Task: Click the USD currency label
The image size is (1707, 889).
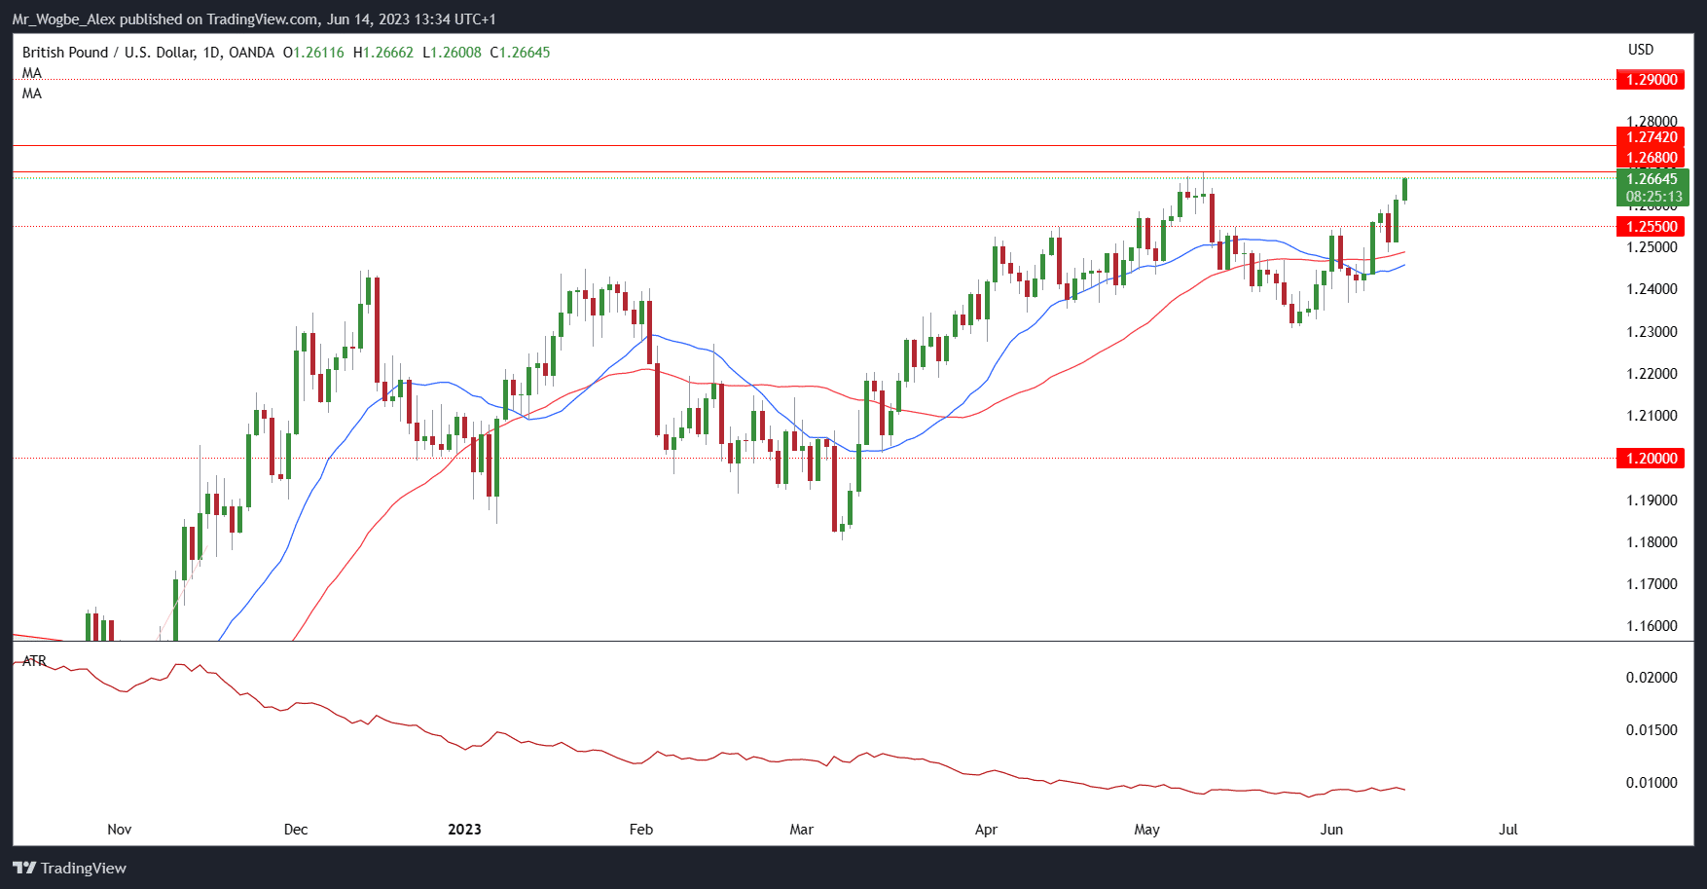Action: (x=1641, y=50)
